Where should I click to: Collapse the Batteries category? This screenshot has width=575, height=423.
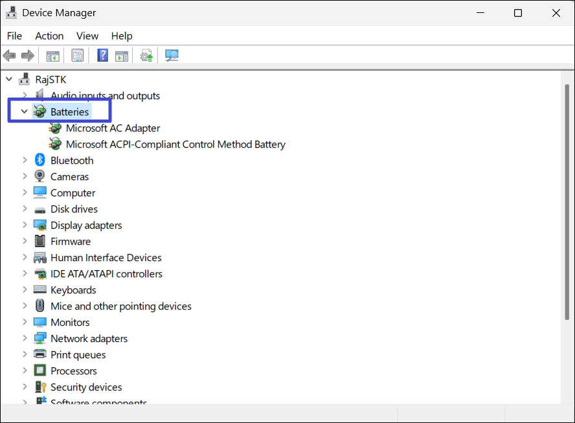(25, 111)
